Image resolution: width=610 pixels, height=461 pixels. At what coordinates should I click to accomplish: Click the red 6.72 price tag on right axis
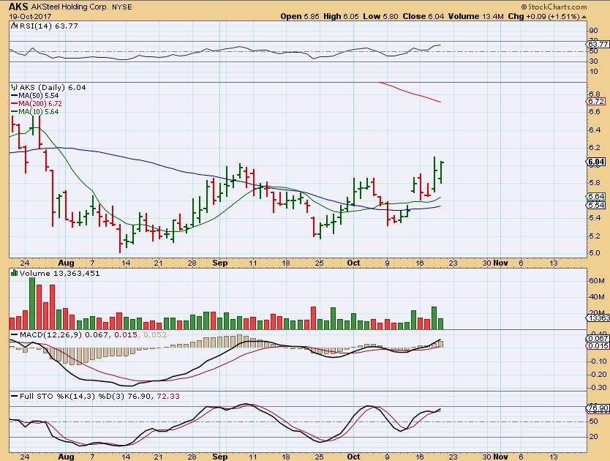pos(597,101)
